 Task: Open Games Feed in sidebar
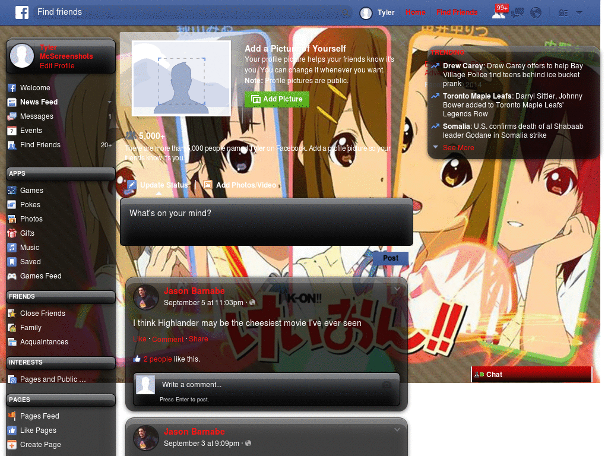[x=41, y=276]
